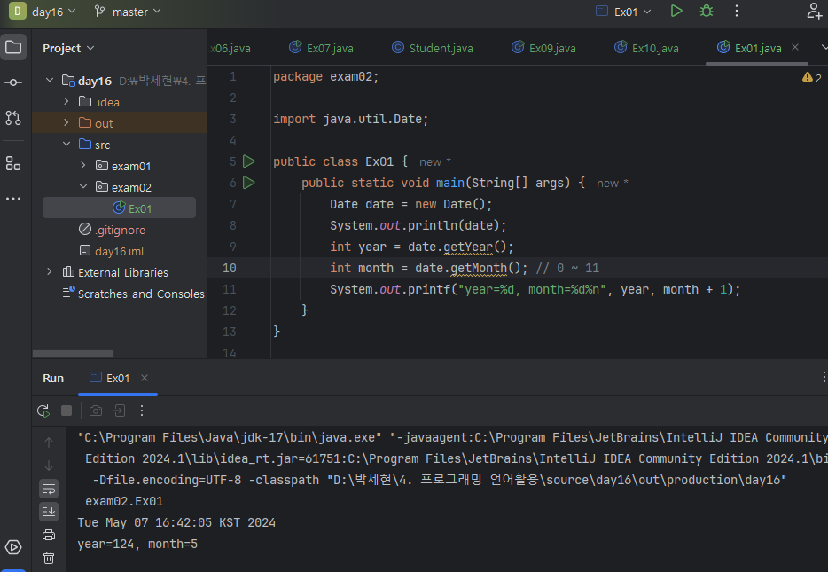The width and height of the screenshot is (828, 572).
Task: Switch to the Student.java tab
Action: [431, 48]
